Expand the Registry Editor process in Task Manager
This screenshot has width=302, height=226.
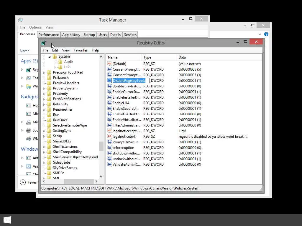(22, 69)
